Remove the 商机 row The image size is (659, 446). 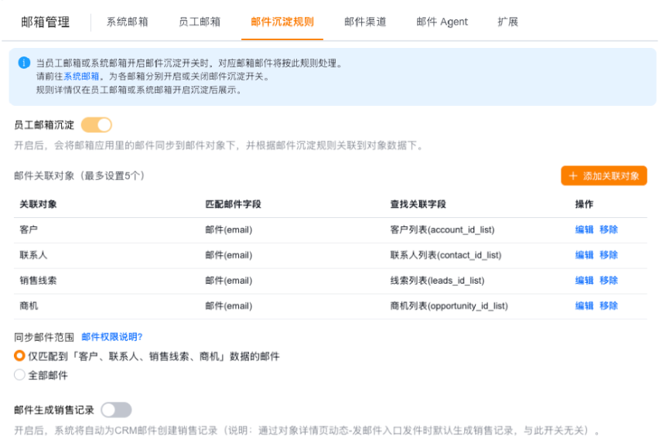coord(609,306)
